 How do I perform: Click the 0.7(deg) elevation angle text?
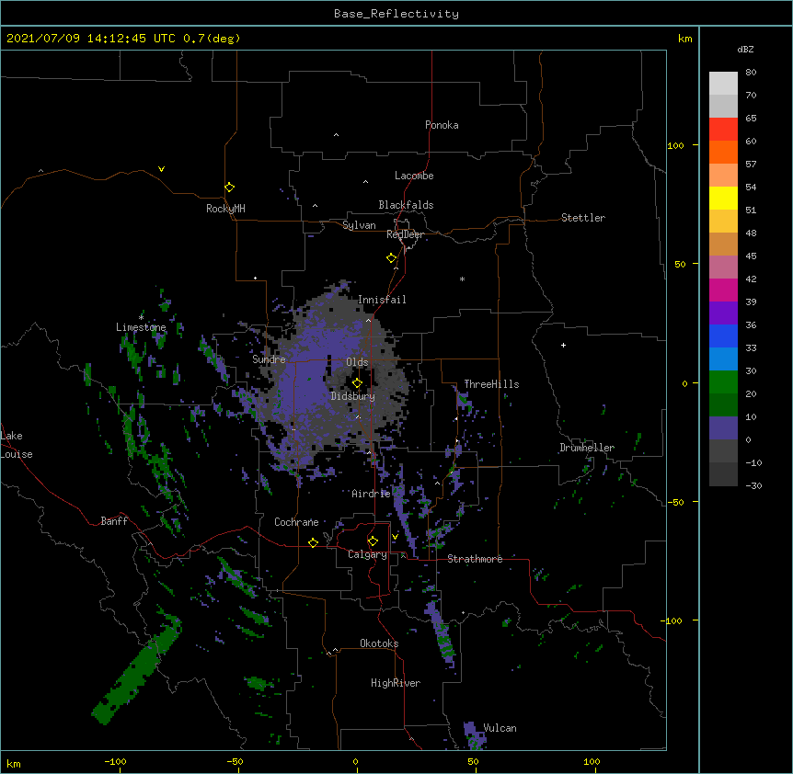coord(212,39)
